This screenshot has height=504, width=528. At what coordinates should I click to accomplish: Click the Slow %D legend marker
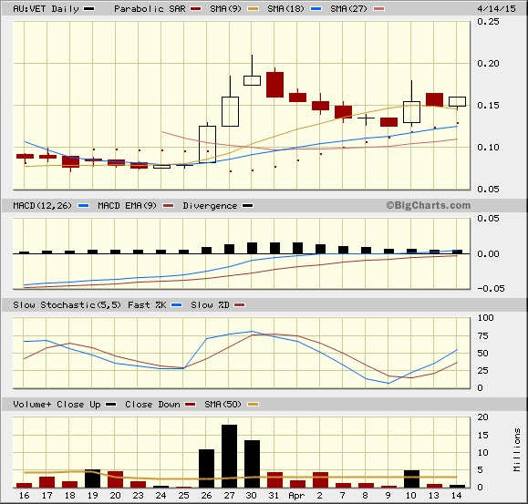pyautogui.click(x=240, y=304)
